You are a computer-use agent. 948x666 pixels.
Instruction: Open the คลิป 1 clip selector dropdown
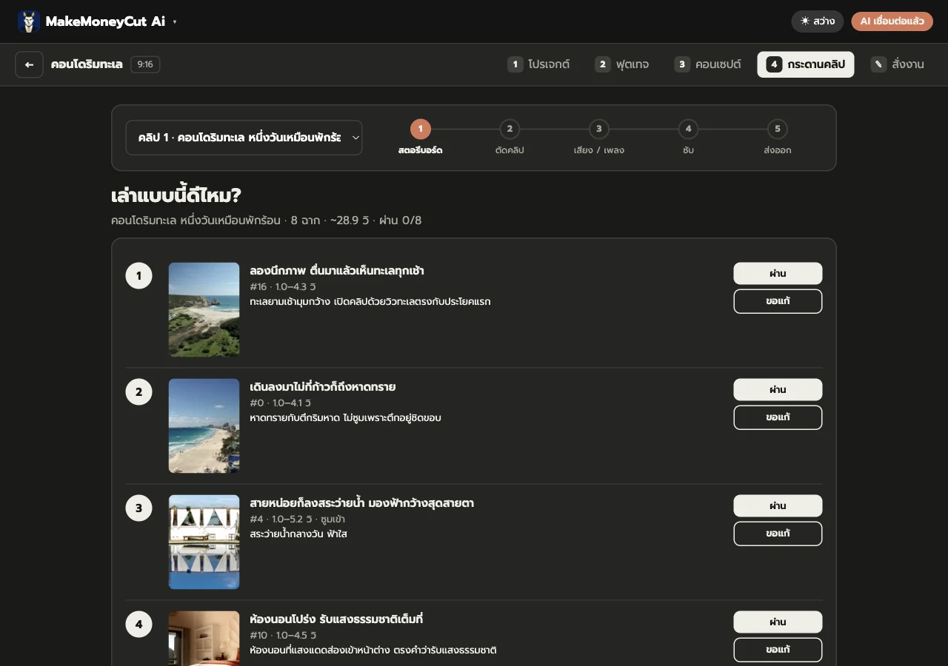click(244, 138)
